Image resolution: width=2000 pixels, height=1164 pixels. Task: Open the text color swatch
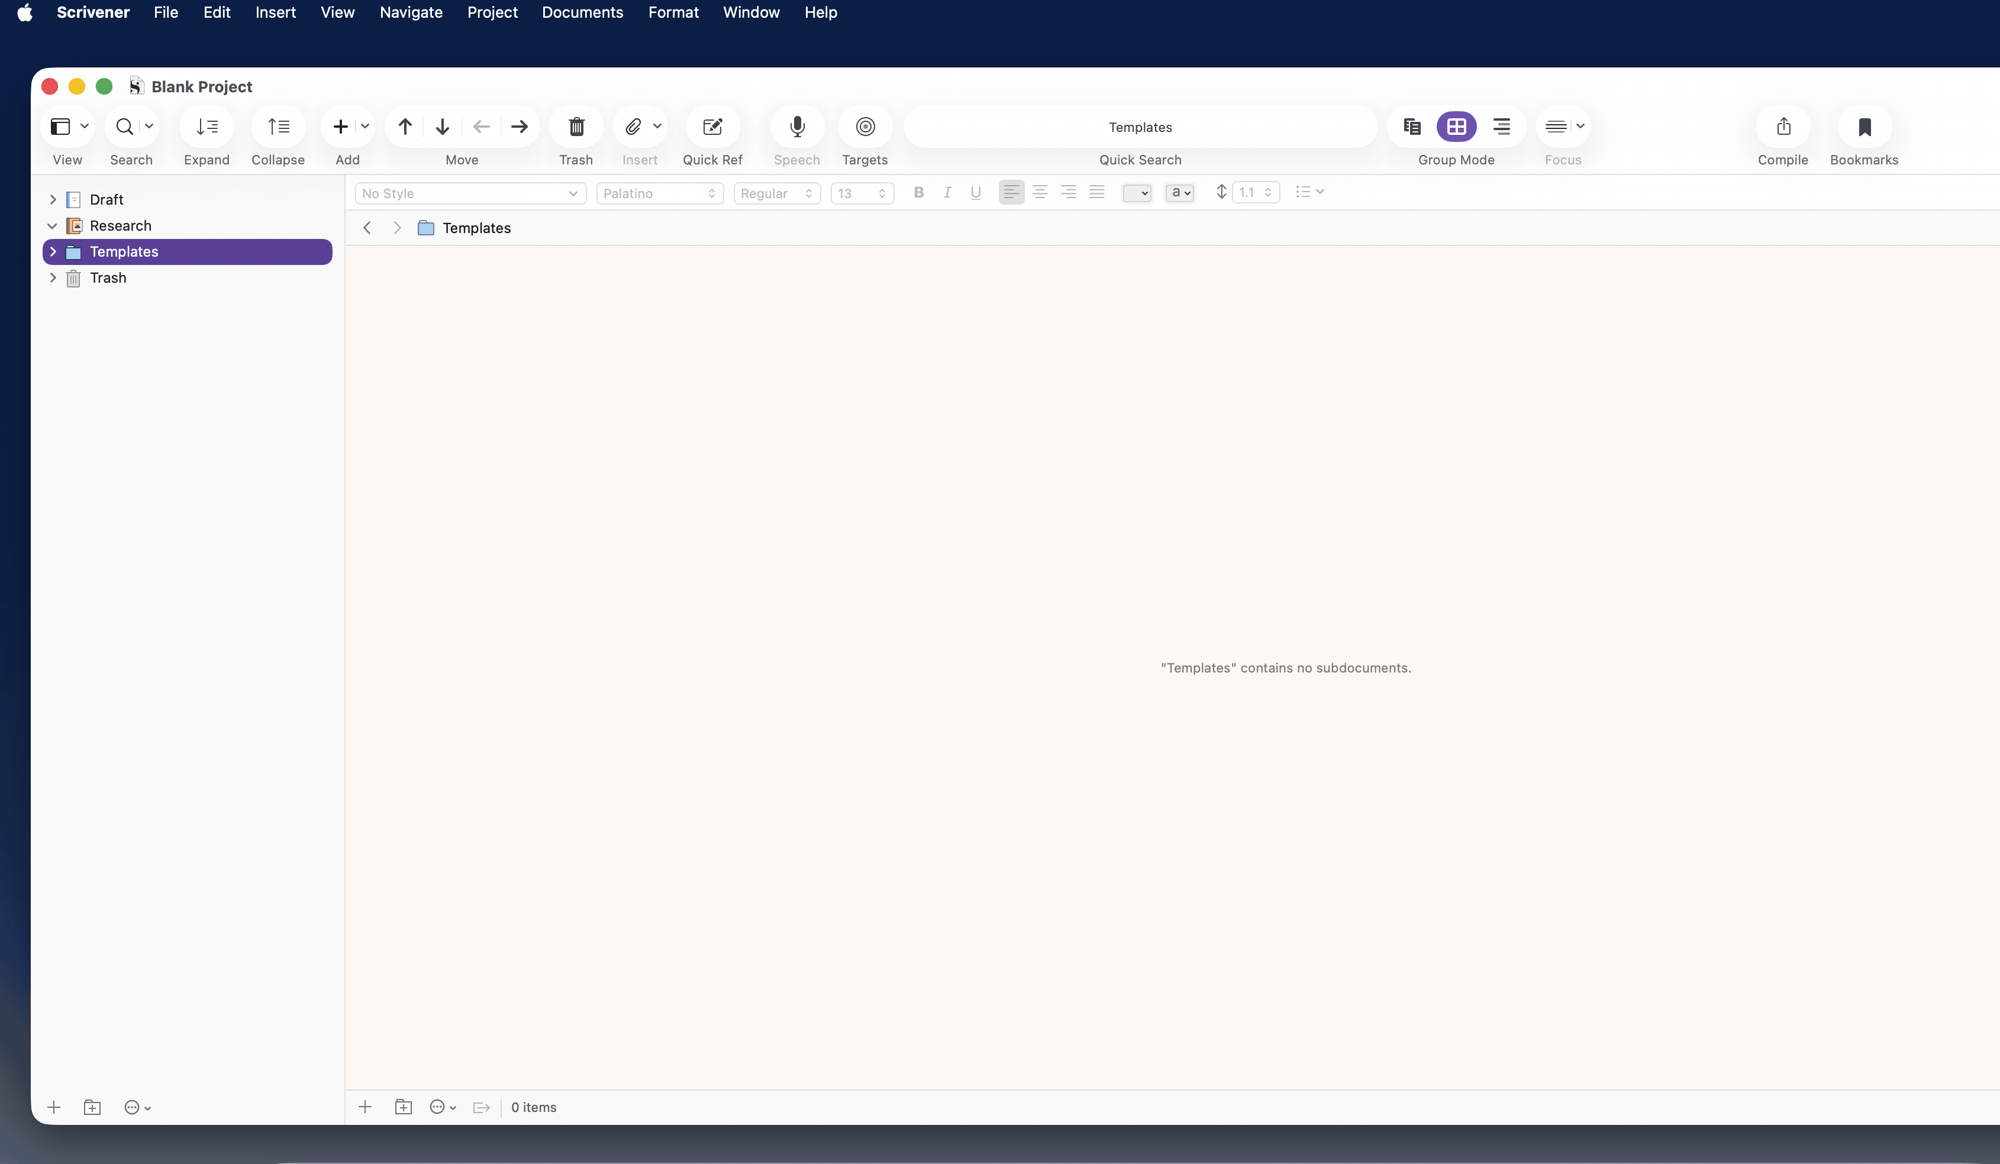[x=1137, y=193]
